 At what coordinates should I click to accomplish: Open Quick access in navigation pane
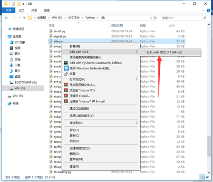coord(19,29)
